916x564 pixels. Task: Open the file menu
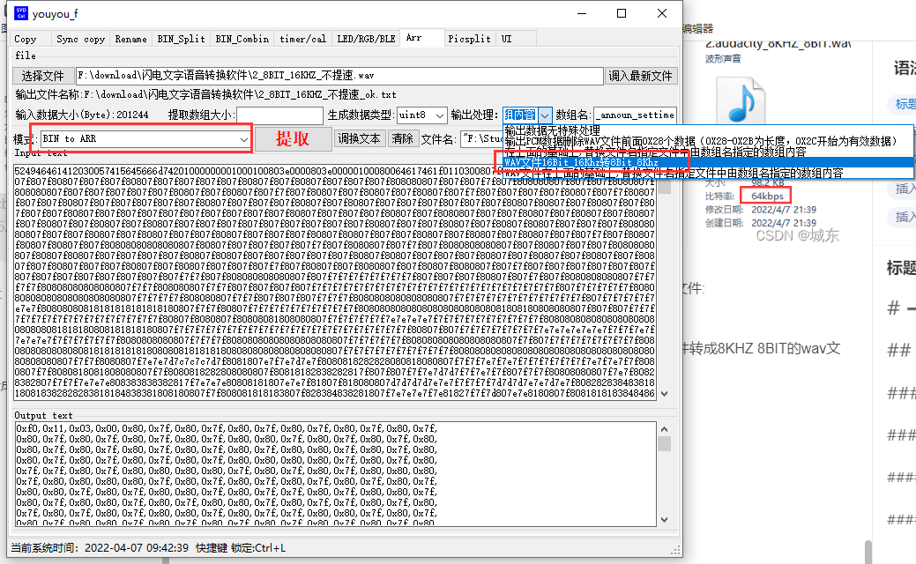click(x=26, y=56)
